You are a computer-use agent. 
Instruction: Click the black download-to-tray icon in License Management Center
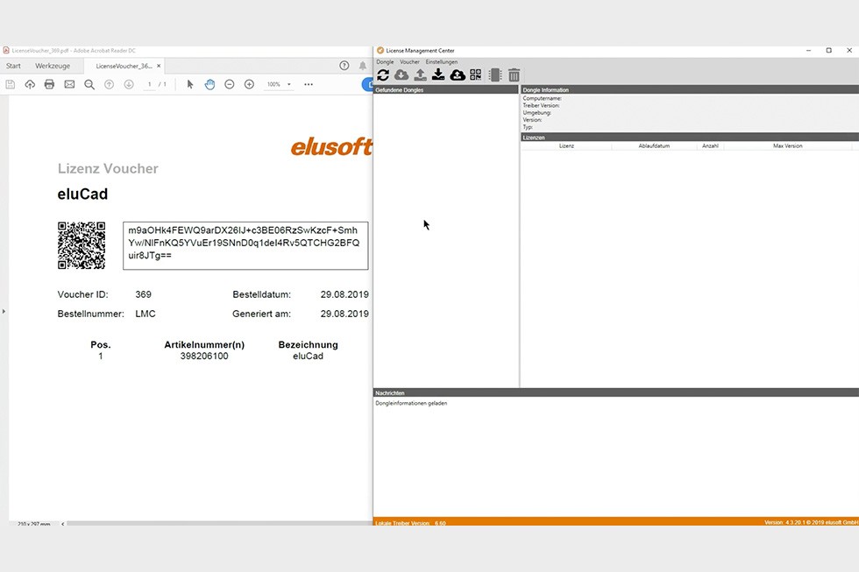pos(438,75)
